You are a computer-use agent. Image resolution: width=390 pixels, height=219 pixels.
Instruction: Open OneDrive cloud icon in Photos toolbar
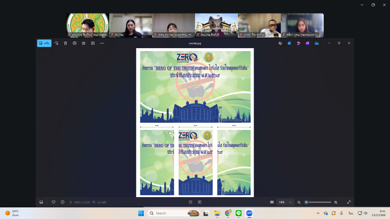click(x=316, y=43)
